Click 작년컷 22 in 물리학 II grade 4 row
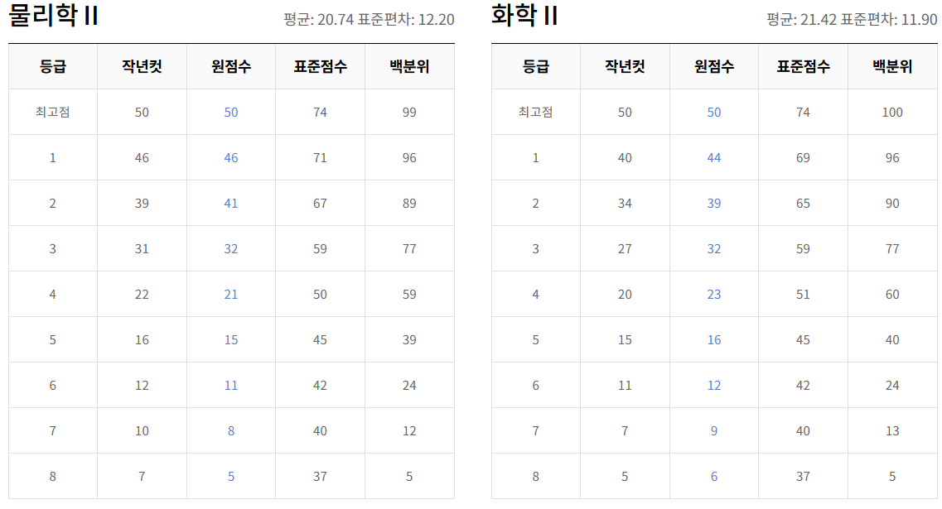Viewport: 942px width, 509px height. click(x=142, y=295)
